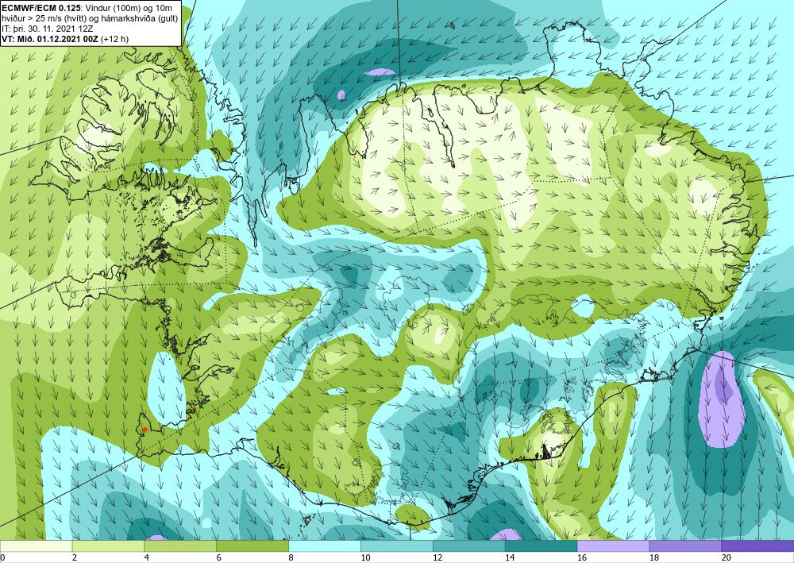Click the 18–20 m/s purple legend swatch

(686, 546)
